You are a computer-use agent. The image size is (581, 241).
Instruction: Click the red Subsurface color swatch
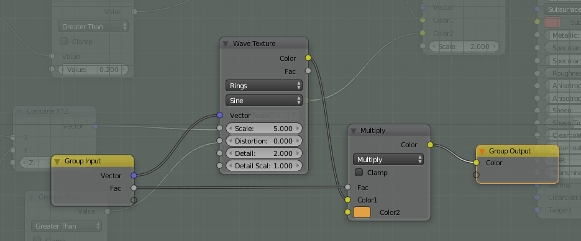pos(552,22)
